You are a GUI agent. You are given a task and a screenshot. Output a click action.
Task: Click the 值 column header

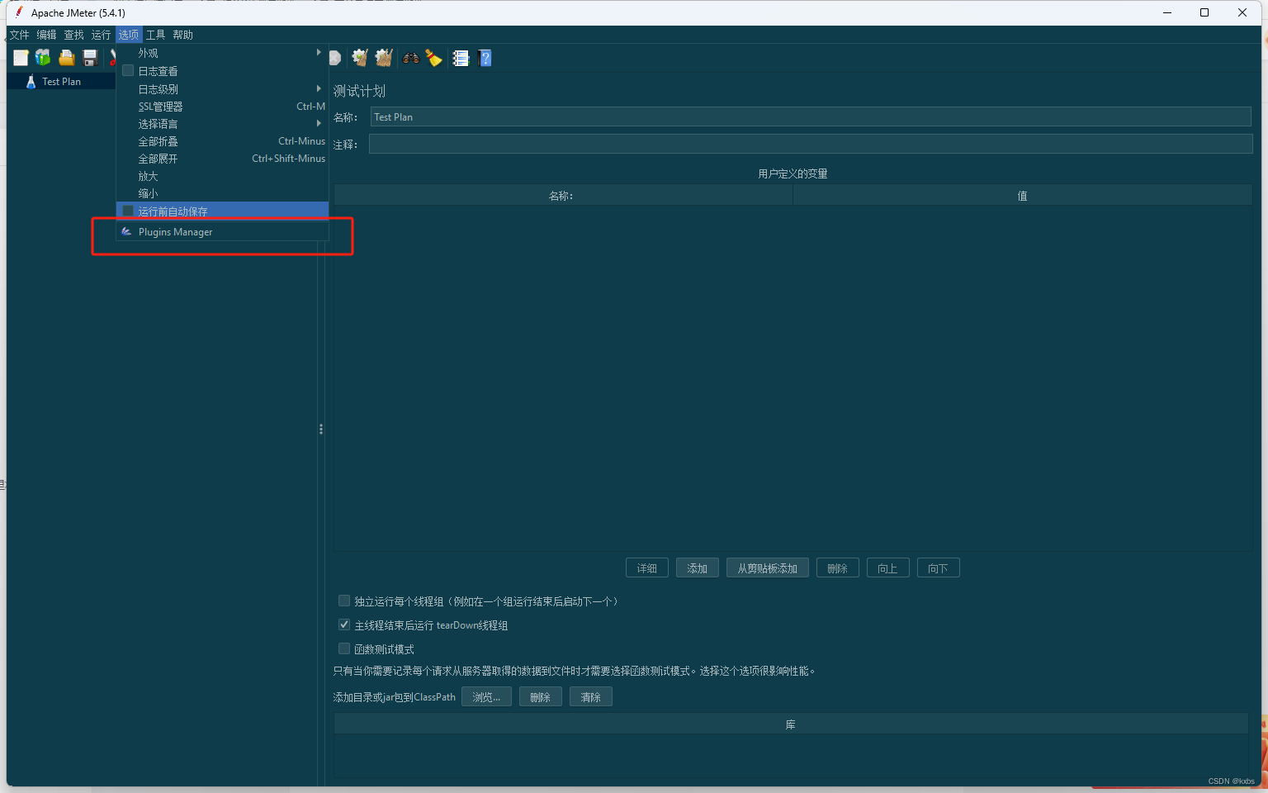pyautogui.click(x=1022, y=196)
